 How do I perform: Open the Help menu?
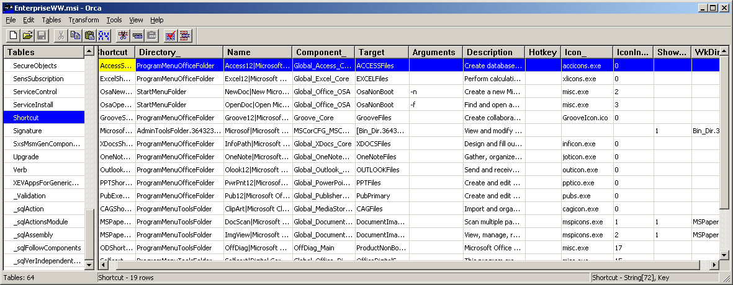click(x=156, y=20)
